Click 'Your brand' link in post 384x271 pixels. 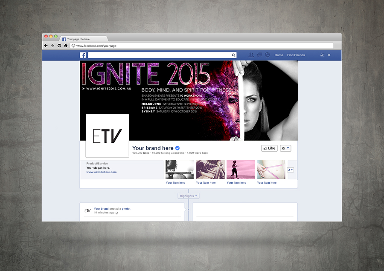tap(101, 209)
